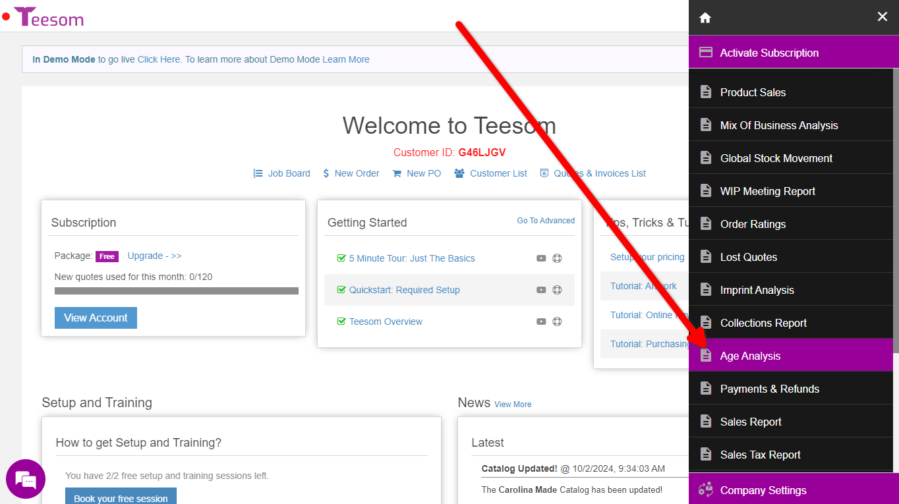Open View More next to News
The width and height of the screenshot is (899, 504).
(513, 405)
